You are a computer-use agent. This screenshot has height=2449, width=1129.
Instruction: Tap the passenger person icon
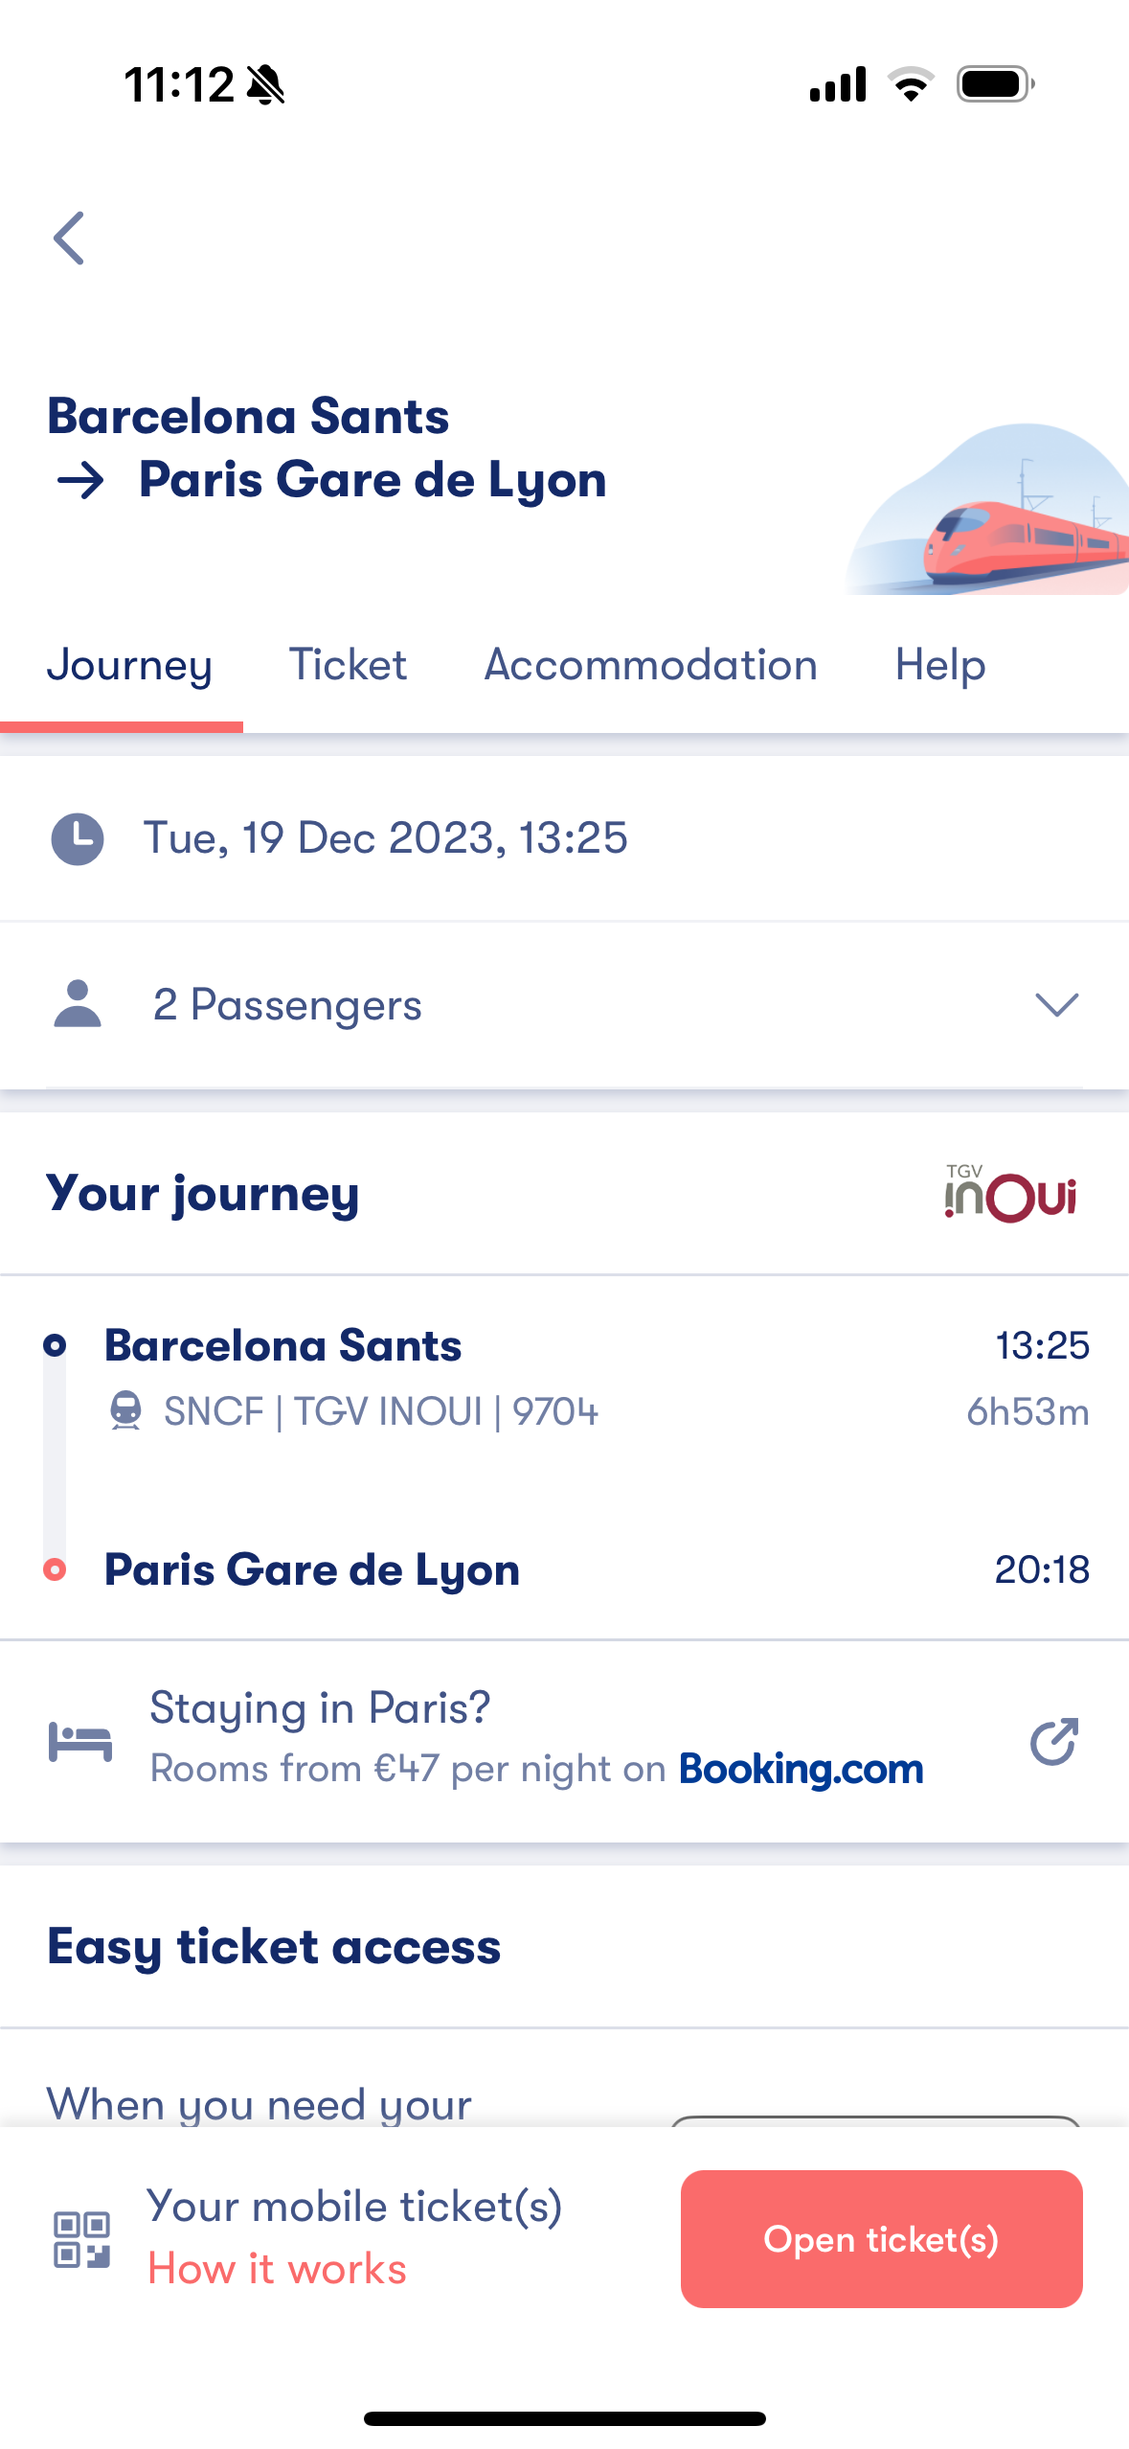click(78, 1003)
